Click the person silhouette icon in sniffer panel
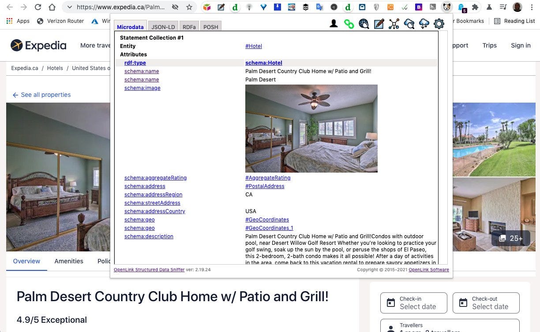This screenshot has width=540, height=332. tap(334, 24)
